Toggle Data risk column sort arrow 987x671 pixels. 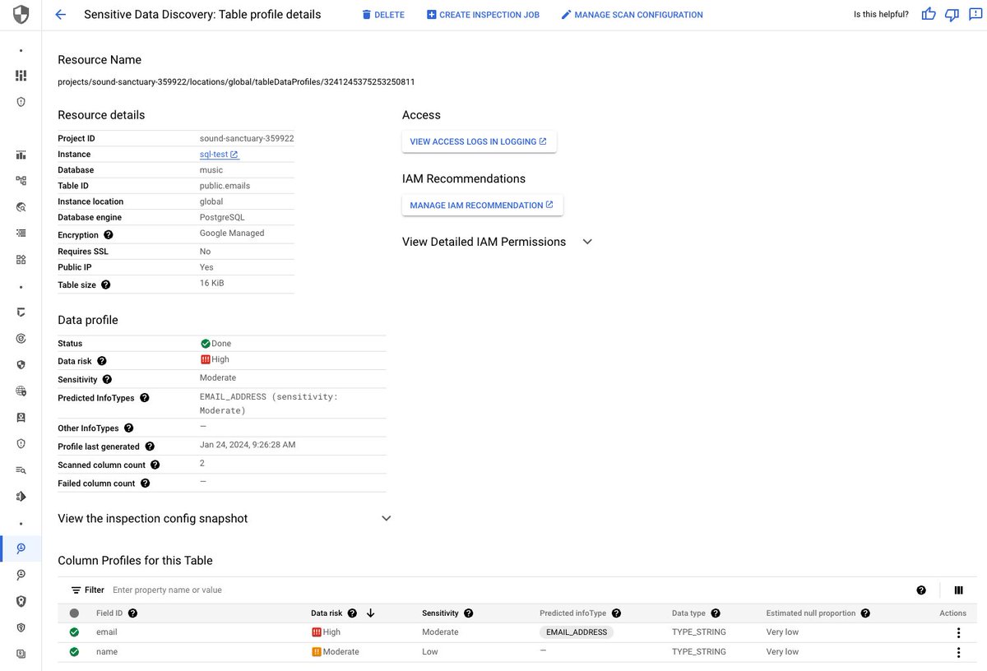click(x=371, y=613)
